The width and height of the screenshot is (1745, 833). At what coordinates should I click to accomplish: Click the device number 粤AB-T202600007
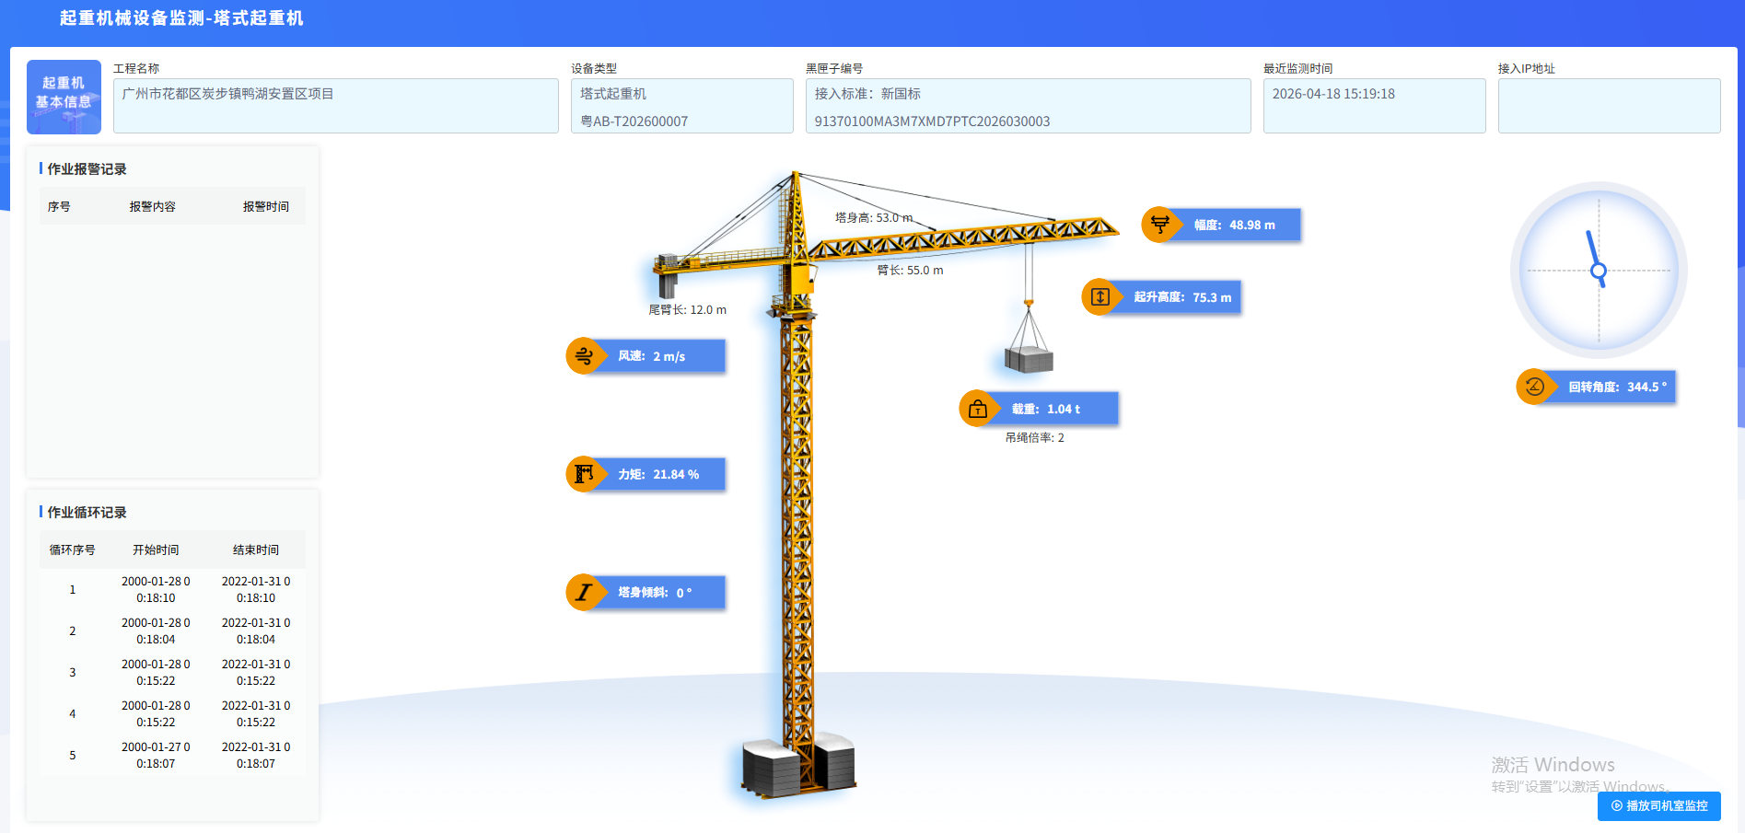click(x=634, y=121)
